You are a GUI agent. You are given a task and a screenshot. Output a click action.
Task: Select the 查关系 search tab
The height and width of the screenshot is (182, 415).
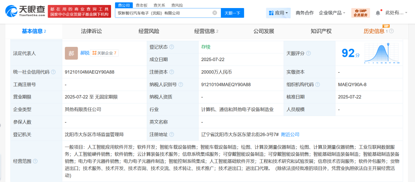(159, 5)
